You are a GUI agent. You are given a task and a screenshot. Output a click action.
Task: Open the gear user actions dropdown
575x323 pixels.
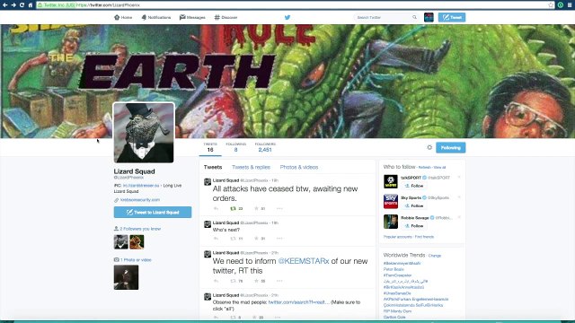click(429, 147)
